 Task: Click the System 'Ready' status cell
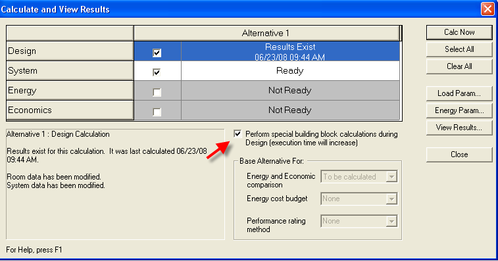(x=290, y=70)
